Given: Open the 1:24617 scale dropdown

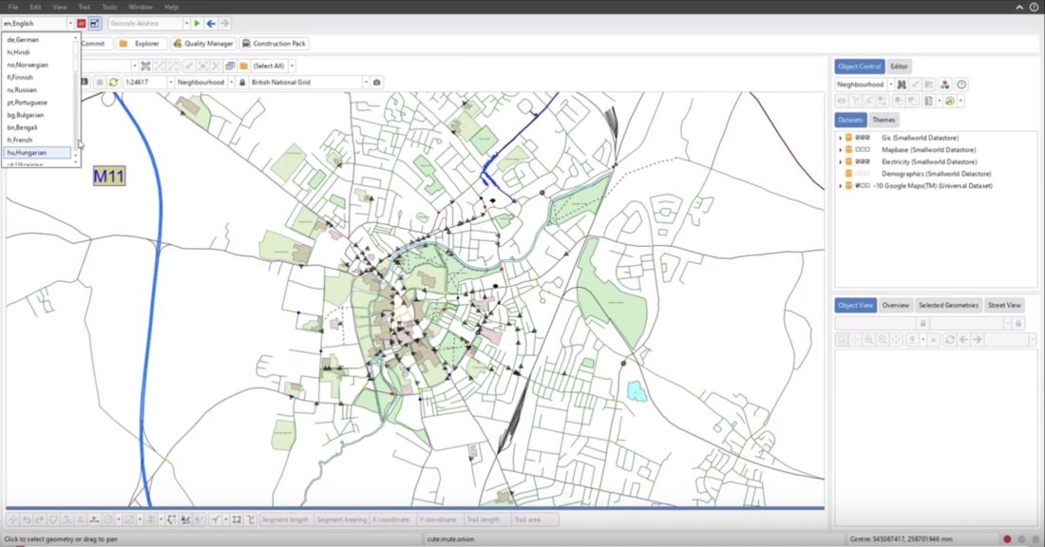Looking at the screenshot, I should coord(171,82).
